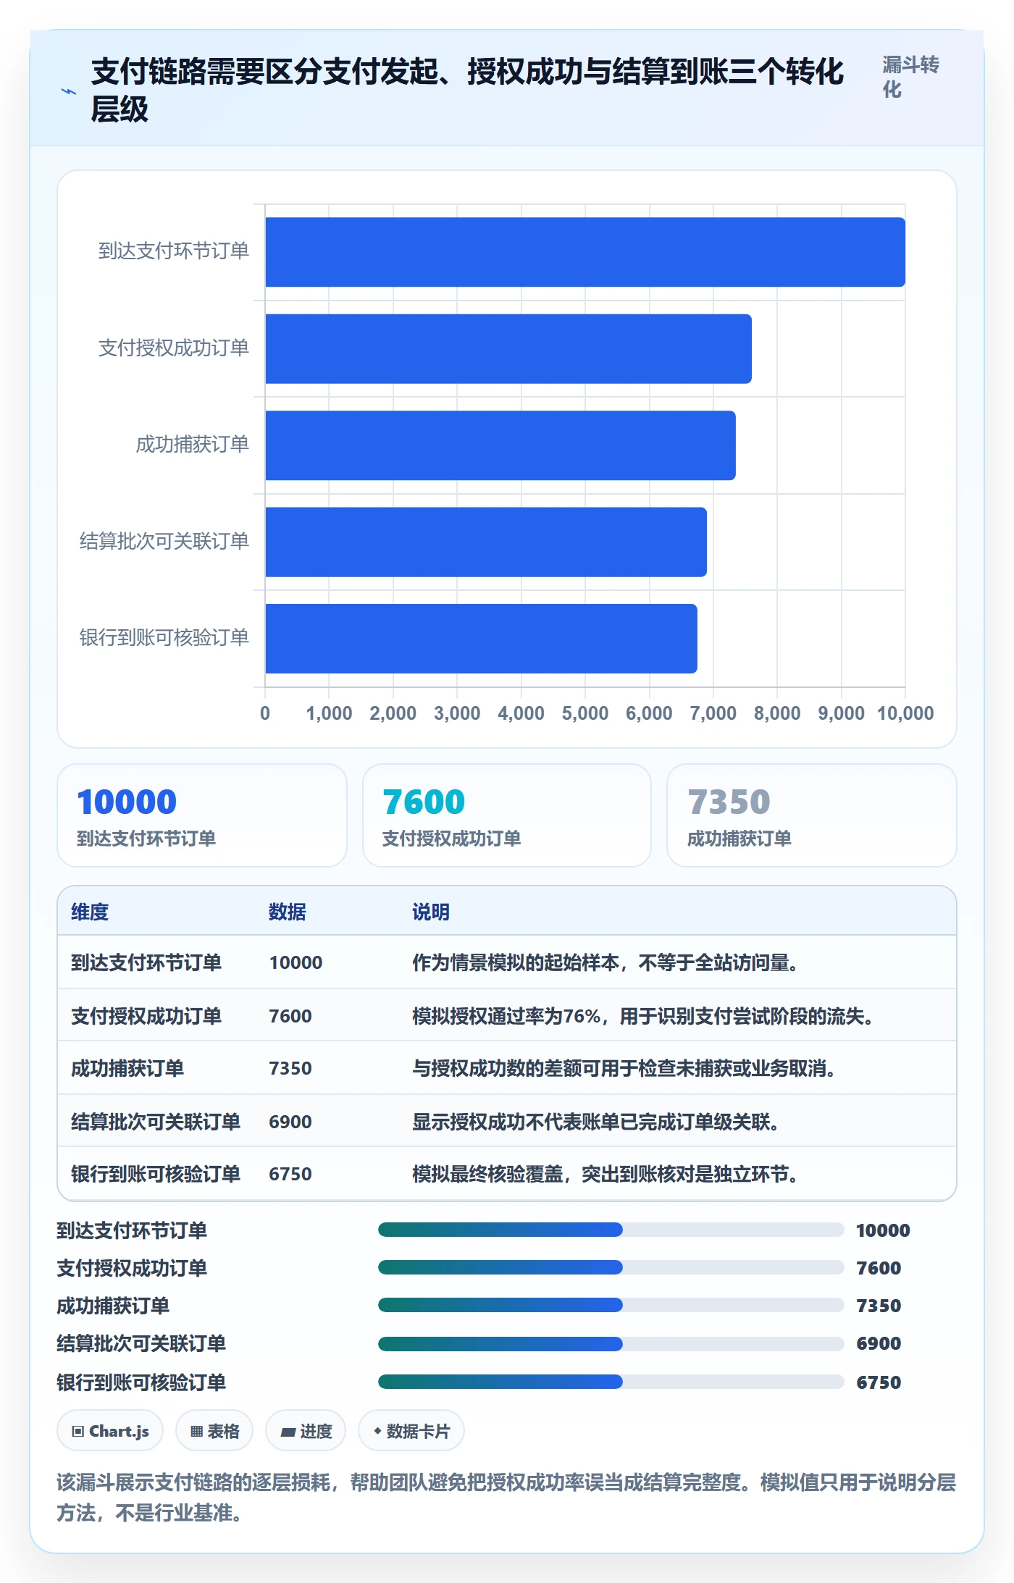Click the progress bar for 结算批次可关联订单
1014x1583 pixels.
[611, 1343]
